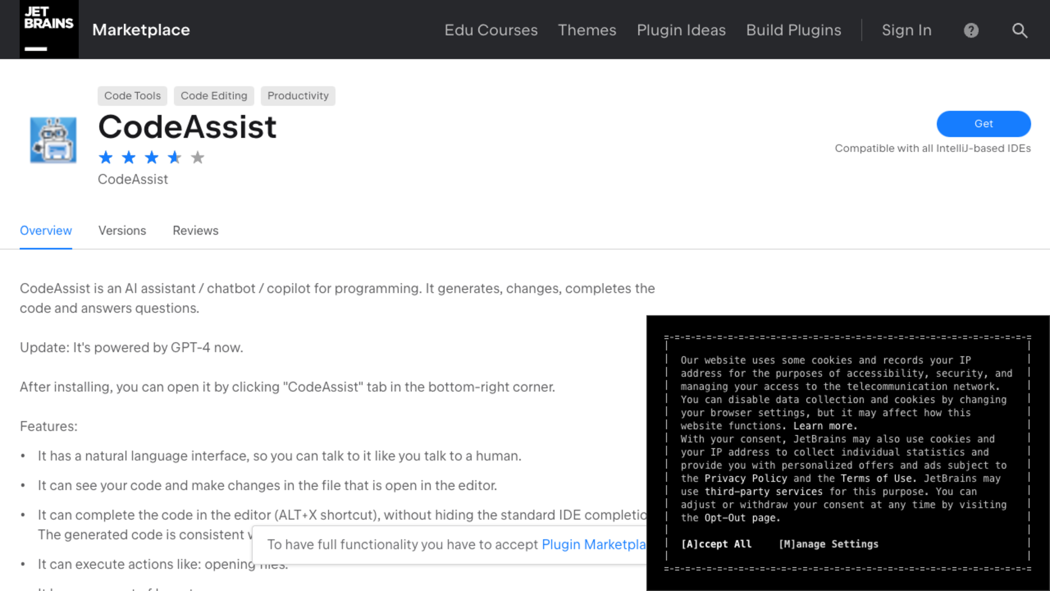Open the help question mark icon
The image size is (1050, 591).
click(x=971, y=30)
